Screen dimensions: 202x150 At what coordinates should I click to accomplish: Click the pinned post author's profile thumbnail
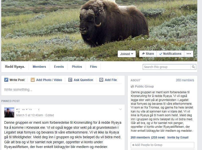[x=9, y=112]
